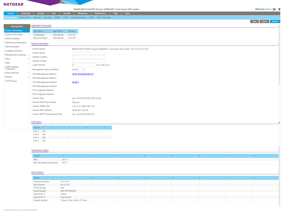
Task: Click the Management sidebar header
Action: coord(17,26)
